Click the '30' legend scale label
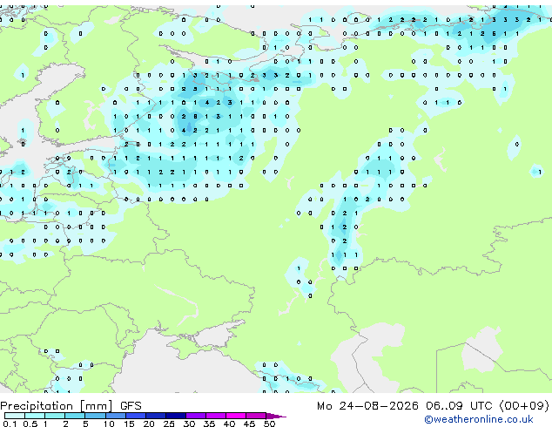The image size is (552, 427). 189,424
